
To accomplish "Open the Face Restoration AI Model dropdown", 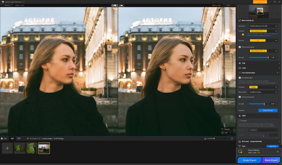I will [x=263, y=87].
